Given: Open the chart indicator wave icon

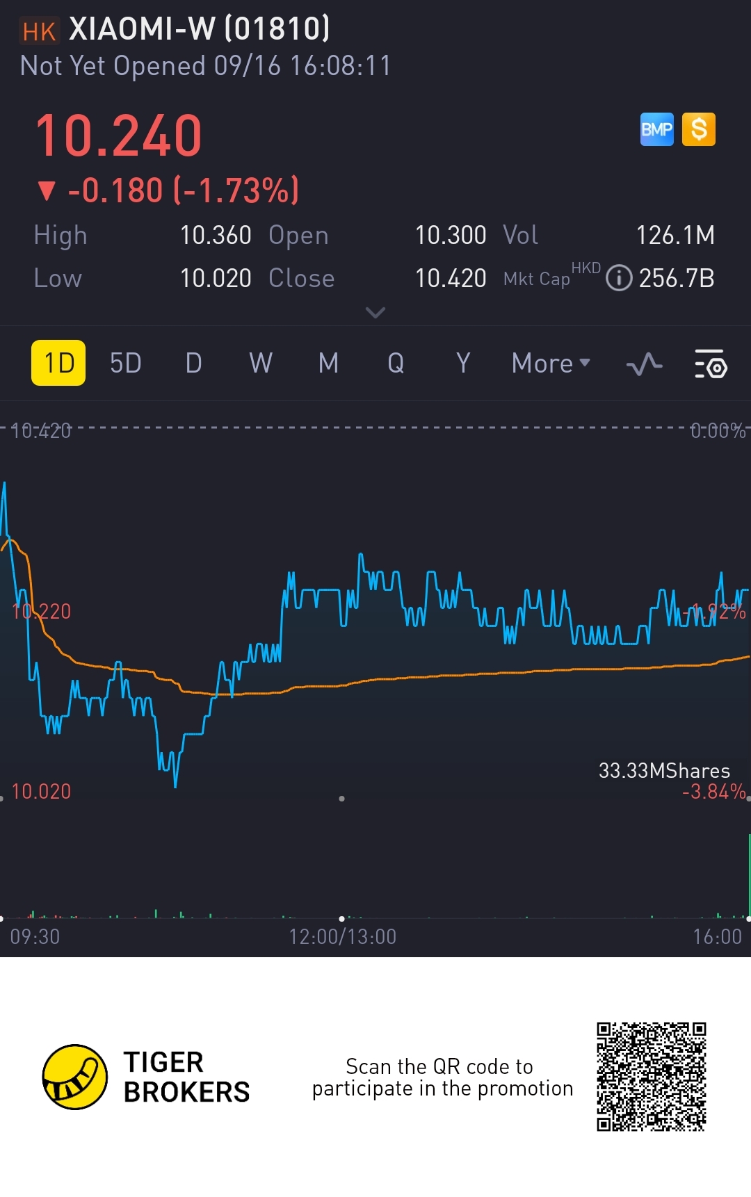Looking at the screenshot, I should [644, 364].
